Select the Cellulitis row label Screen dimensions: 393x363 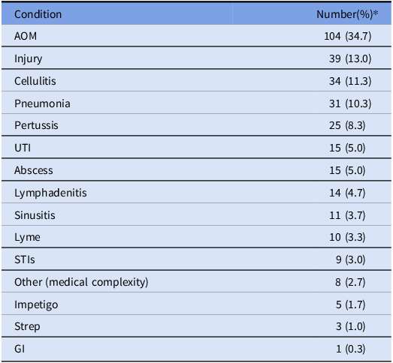(35, 81)
